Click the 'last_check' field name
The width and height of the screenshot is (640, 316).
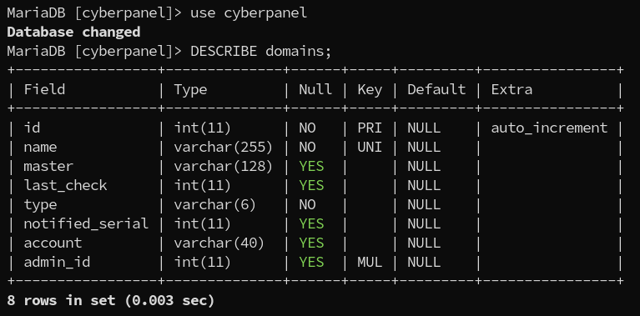click(x=65, y=186)
